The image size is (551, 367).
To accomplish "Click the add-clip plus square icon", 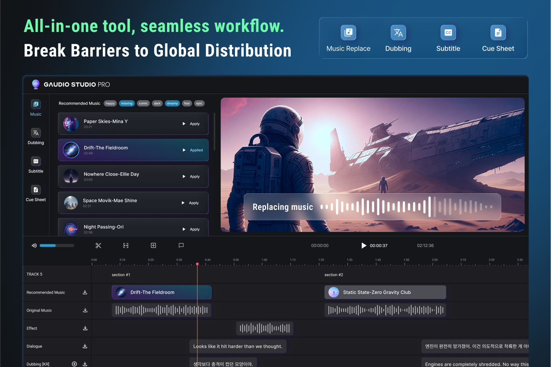I will [153, 246].
